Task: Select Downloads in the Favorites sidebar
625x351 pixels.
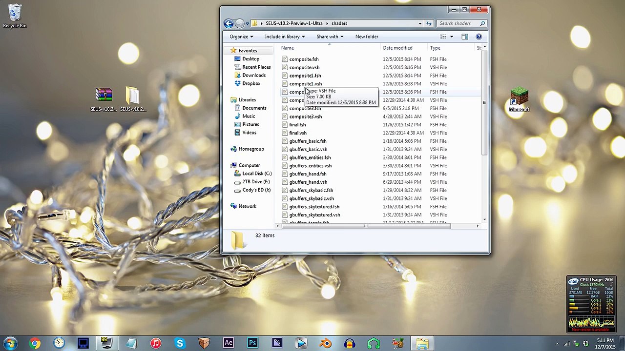Action: (254, 75)
